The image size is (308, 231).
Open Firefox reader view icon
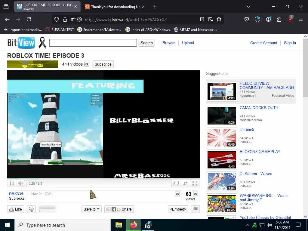[x=202, y=19]
